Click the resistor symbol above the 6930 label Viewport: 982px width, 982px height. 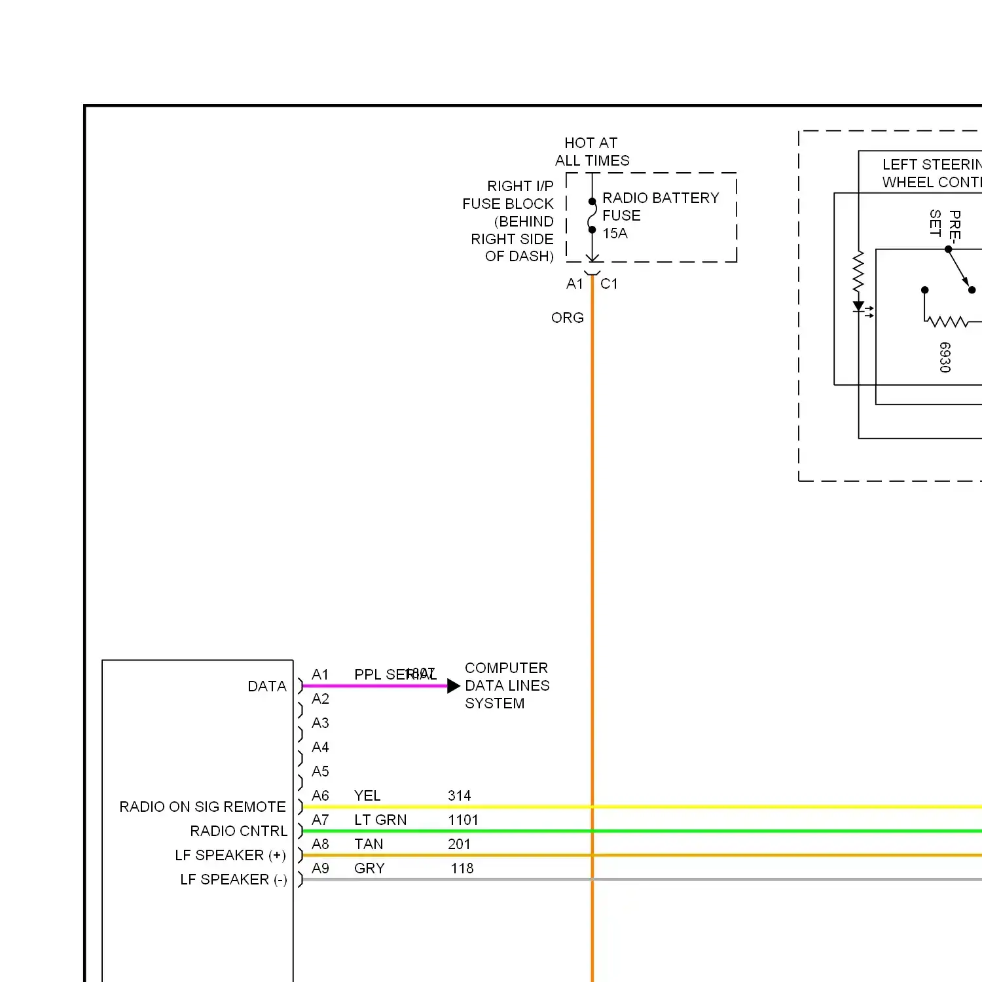click(x=947, y=321)
